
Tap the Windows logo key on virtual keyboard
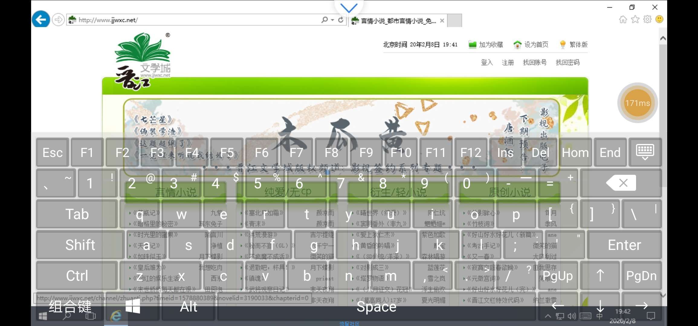133,306
